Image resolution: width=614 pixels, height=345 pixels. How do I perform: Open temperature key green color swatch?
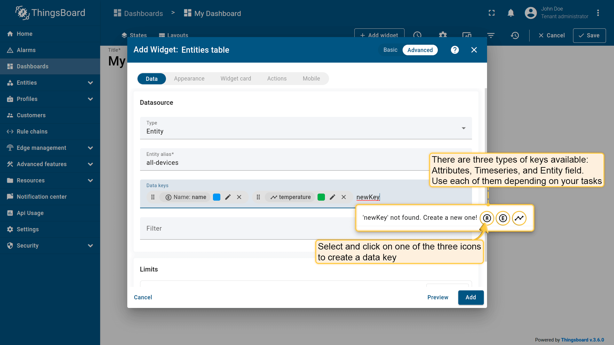coord(321,197)
